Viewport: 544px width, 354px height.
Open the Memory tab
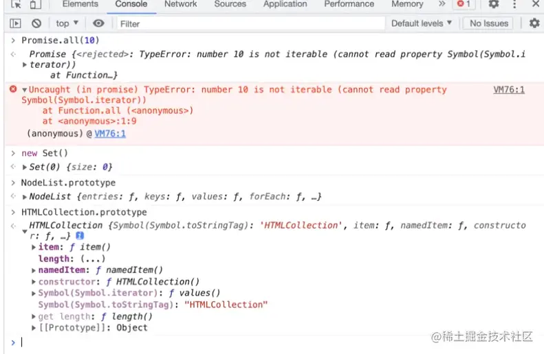coord(407,4)
